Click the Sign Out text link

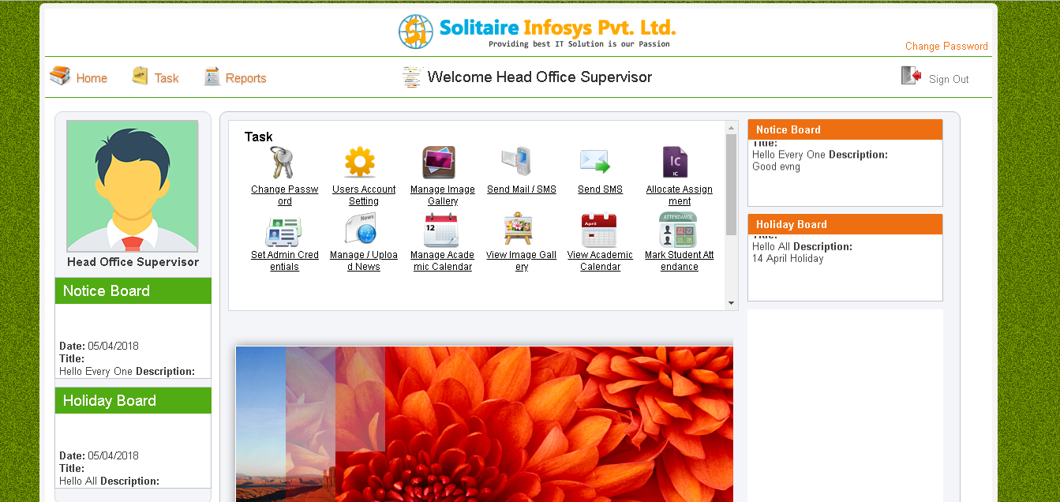(949, 80)
